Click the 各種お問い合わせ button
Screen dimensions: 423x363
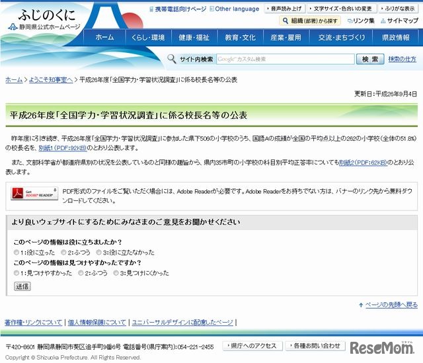315,346
